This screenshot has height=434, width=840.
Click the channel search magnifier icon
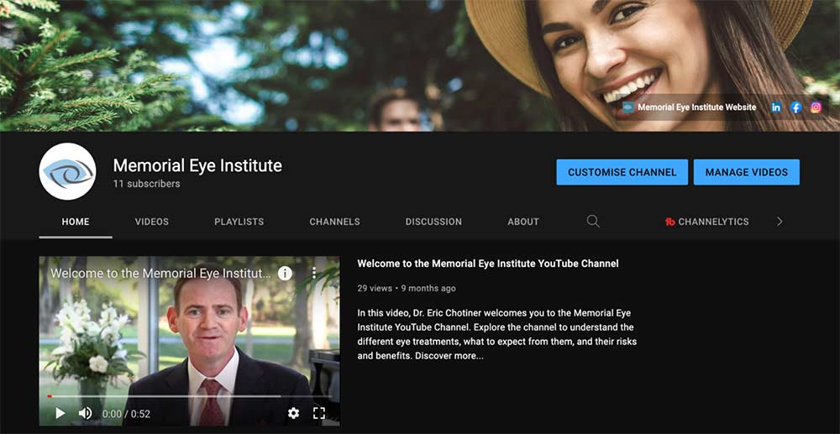(593, 222)
